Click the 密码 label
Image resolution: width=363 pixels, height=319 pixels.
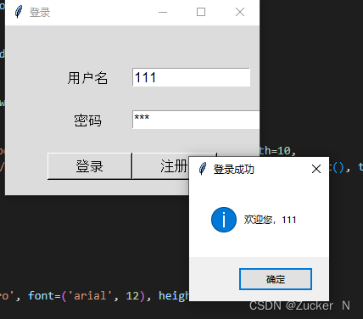tap(87, 120)
